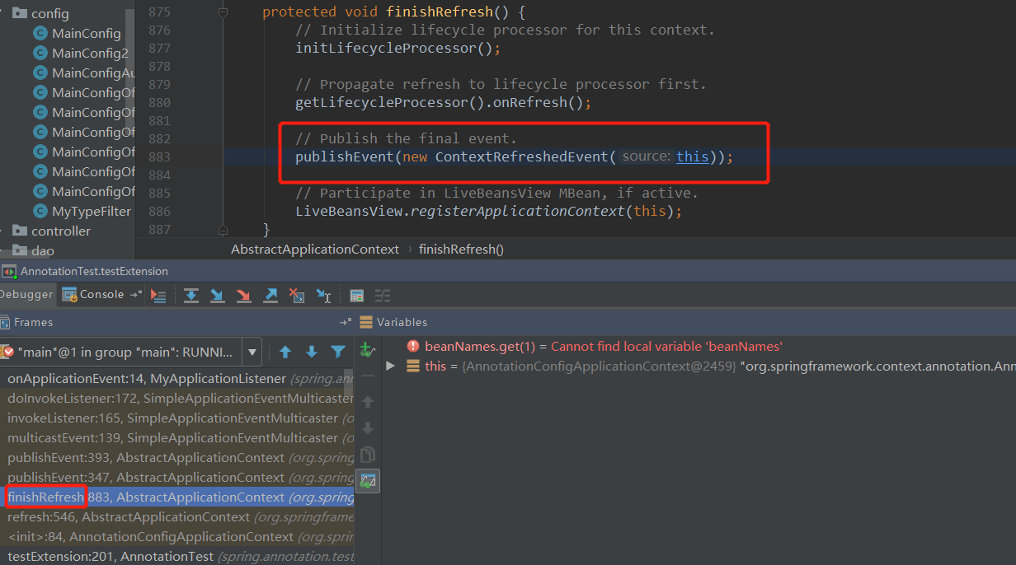Viewport: 1016px width, 565px height.
Task: Select the onApplicationEvent:14 stack frame
Action: click(177, 379)
